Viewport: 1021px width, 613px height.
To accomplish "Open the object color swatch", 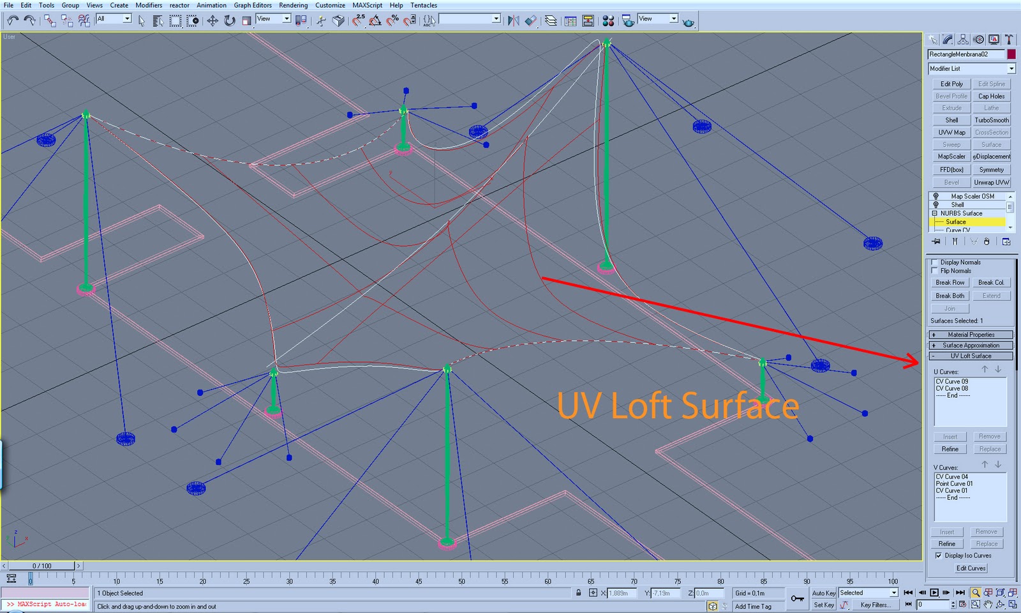I will pos(1011,54).
